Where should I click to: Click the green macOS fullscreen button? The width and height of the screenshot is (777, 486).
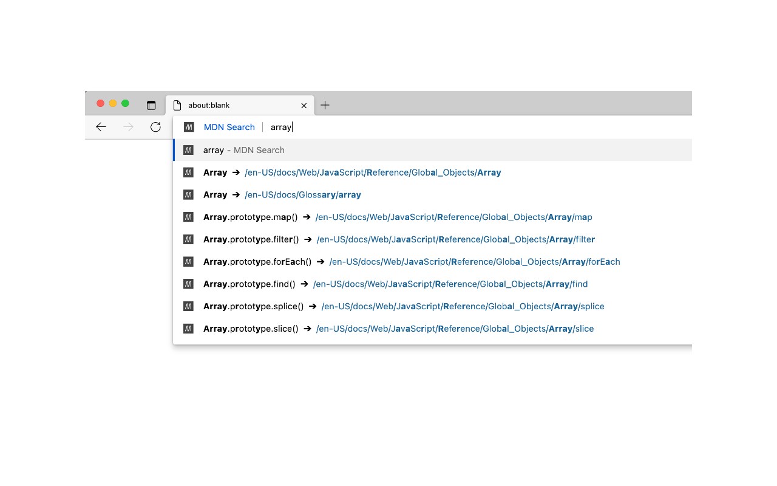pyautogui.click(x=125, y=103)
